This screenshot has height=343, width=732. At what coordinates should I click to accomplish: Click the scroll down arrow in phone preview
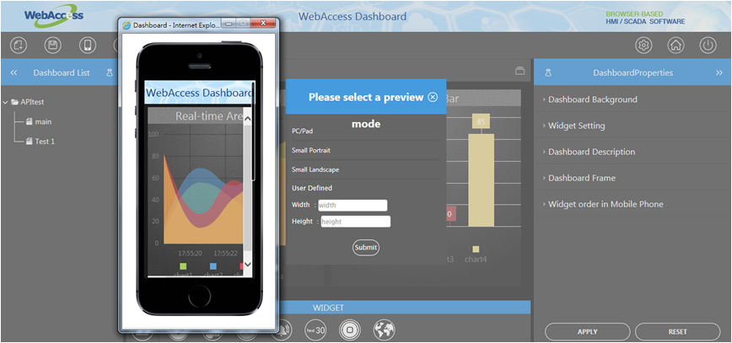click(248, 264)
